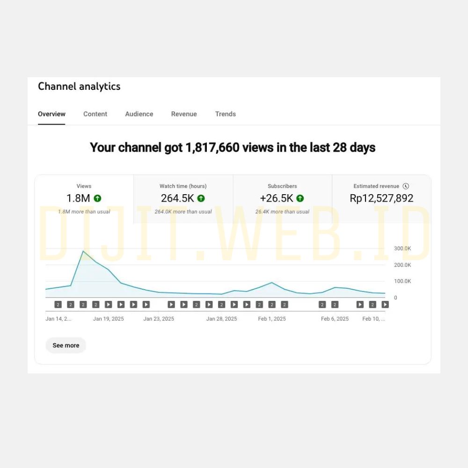Screen dimensions: 468x468
Task: Click the leftmost "2" video marker under chart
Action: pyautogui.click(x=58, y=305)
